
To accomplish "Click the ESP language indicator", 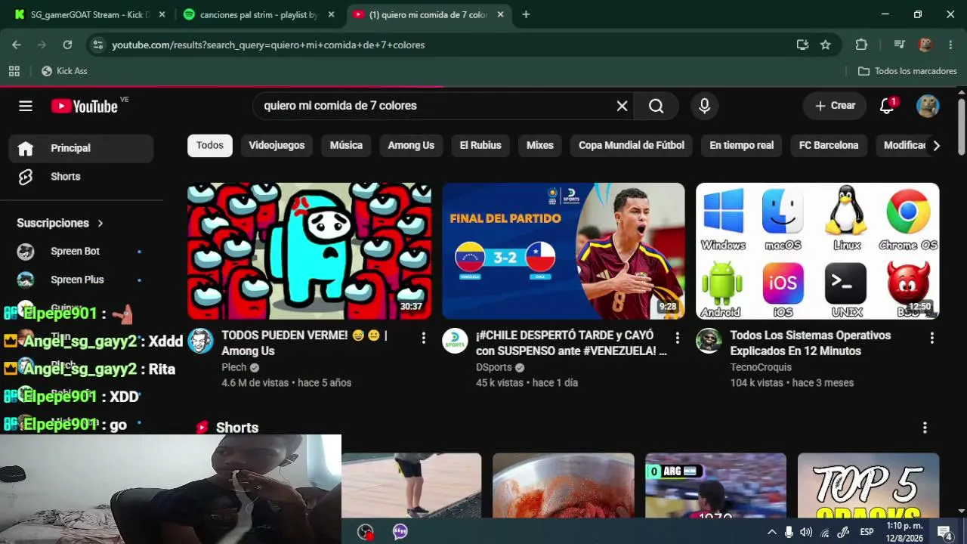I will [x=867, y=532].
